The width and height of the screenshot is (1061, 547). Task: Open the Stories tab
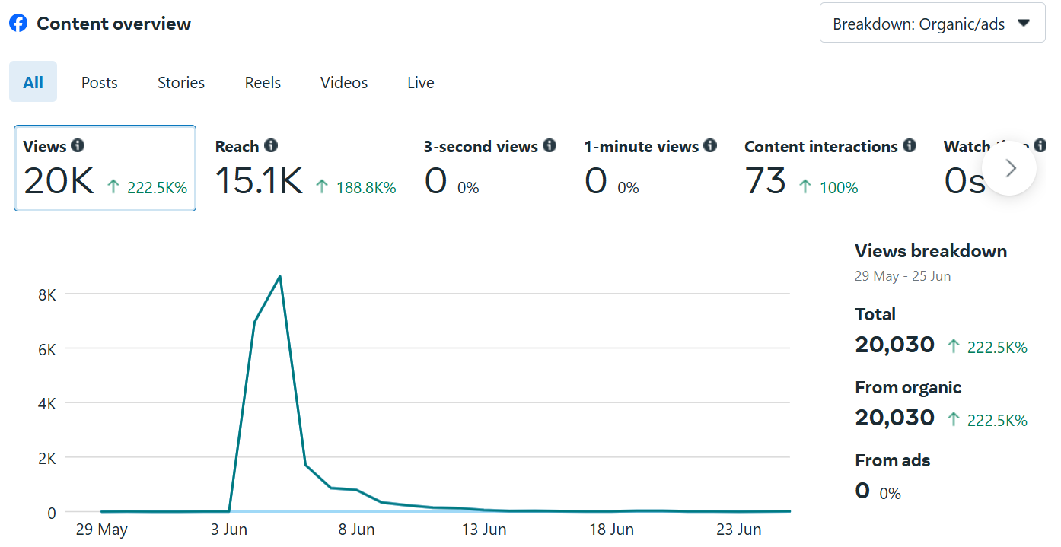(181, 82)
